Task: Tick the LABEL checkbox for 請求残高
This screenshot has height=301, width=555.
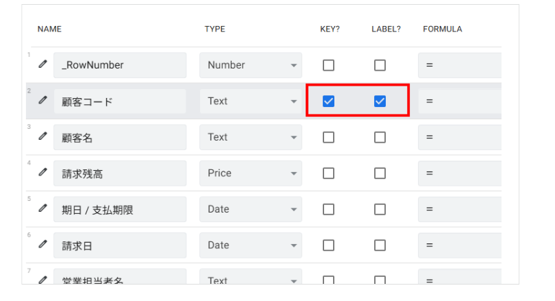Action: [380, 173]
